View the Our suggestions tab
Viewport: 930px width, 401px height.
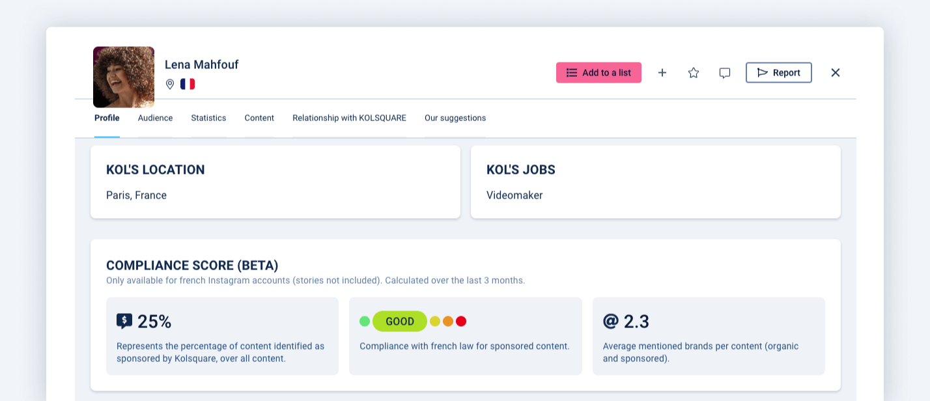pos(455,118)
